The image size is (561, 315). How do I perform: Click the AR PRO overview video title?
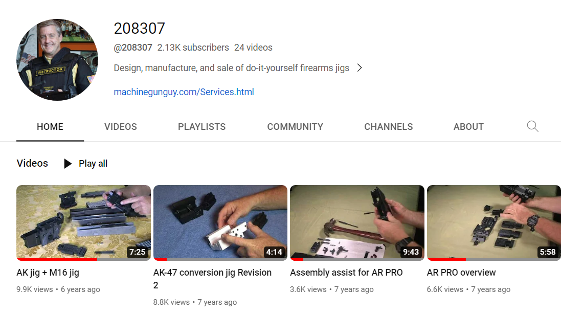point(461,273)
